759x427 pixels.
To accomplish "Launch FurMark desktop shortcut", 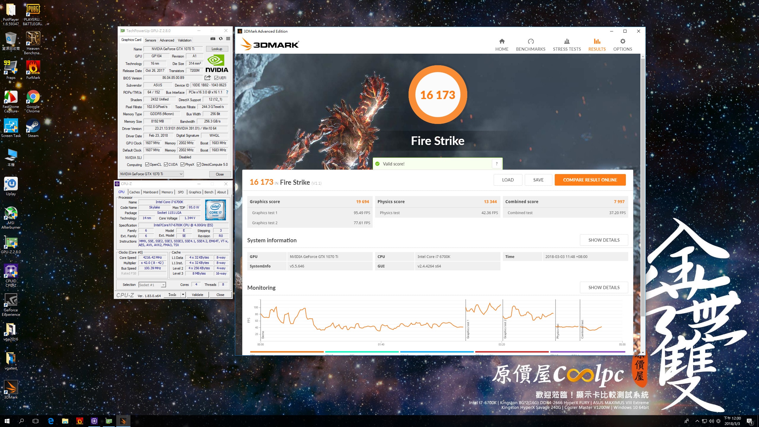I will pyautogui.click(x=33, y=70).
